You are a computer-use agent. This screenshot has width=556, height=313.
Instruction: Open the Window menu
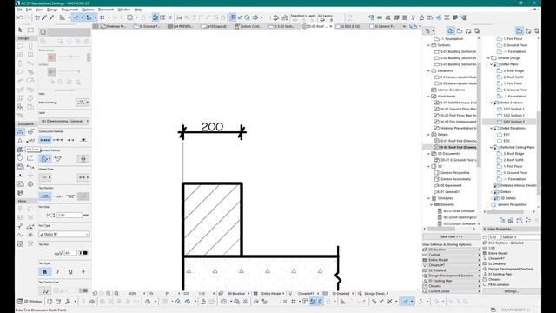[x=123, y=10]
